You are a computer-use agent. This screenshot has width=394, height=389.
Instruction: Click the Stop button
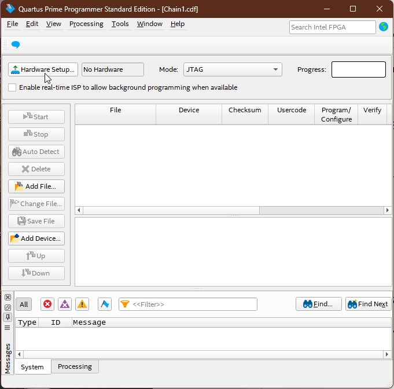click(36, 134)
